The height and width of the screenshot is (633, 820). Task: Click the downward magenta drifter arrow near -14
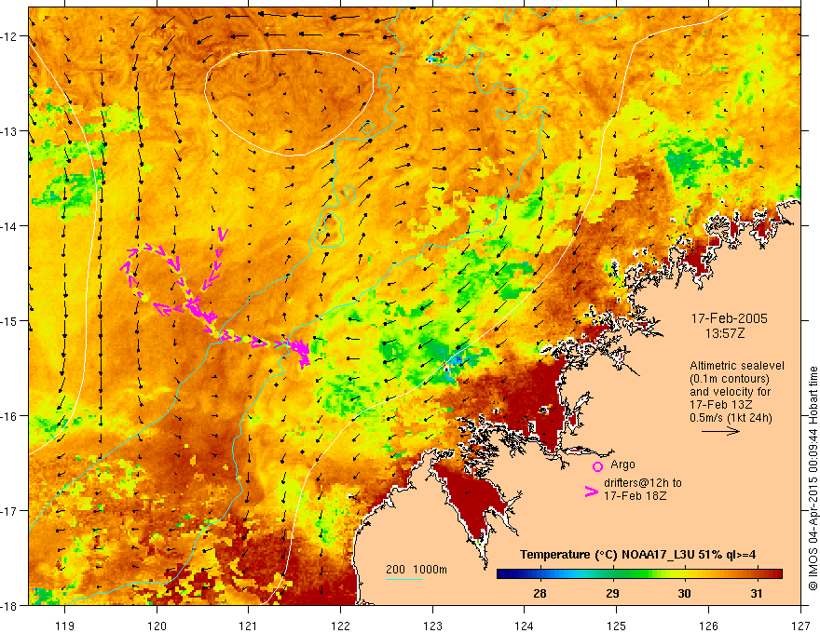click(223, 235)
